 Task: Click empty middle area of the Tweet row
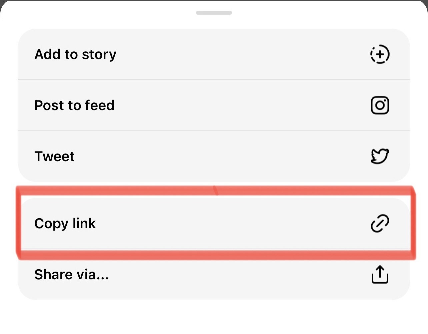click(x=213, y=156)
